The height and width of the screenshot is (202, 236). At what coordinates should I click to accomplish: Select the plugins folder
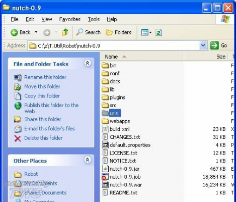[x=114, y=97]
